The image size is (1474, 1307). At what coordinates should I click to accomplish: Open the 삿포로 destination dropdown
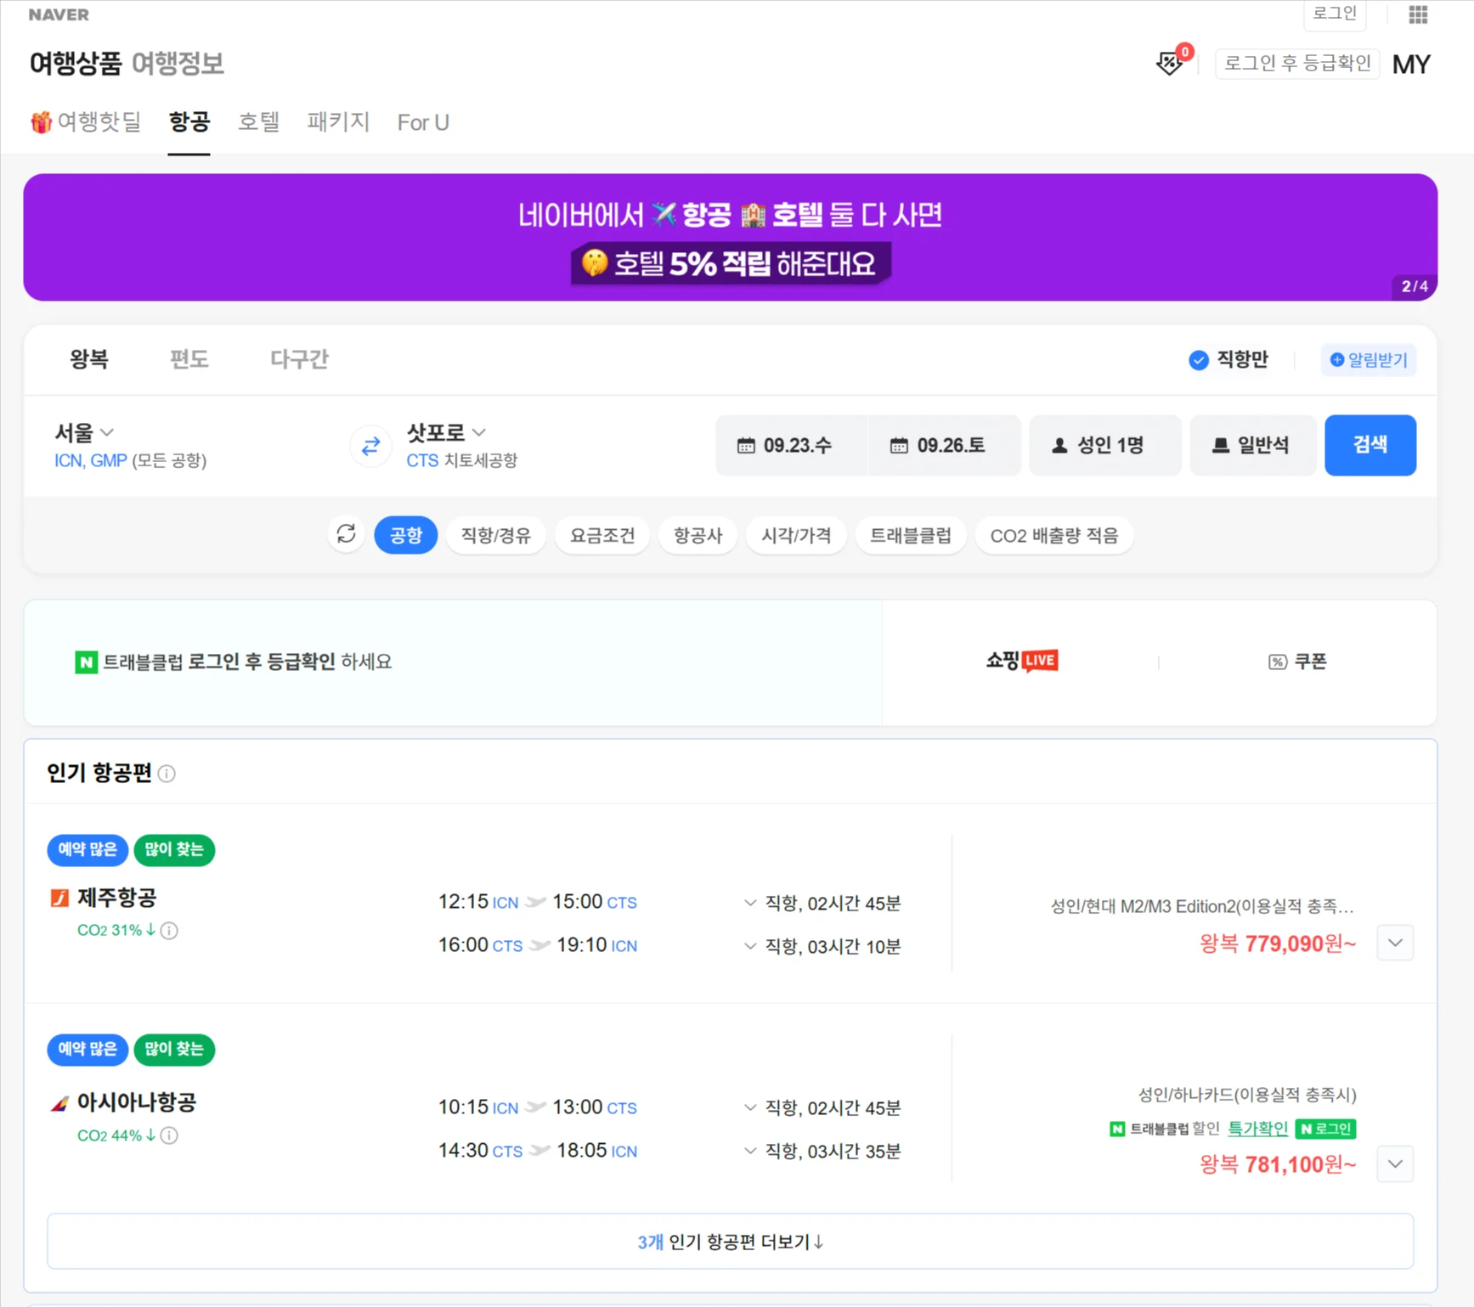tap(446, 433)
